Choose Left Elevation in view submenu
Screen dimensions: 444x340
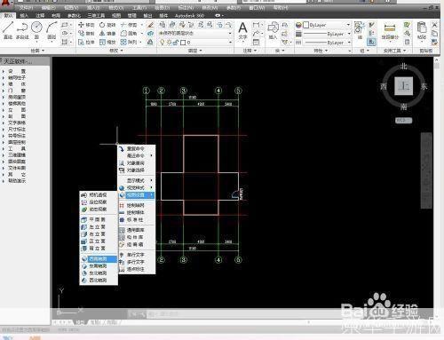click(99, 226)
